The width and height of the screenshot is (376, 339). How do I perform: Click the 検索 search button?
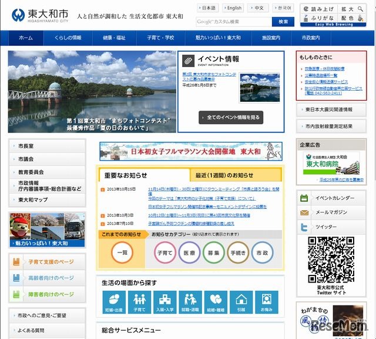pos(283,22)
